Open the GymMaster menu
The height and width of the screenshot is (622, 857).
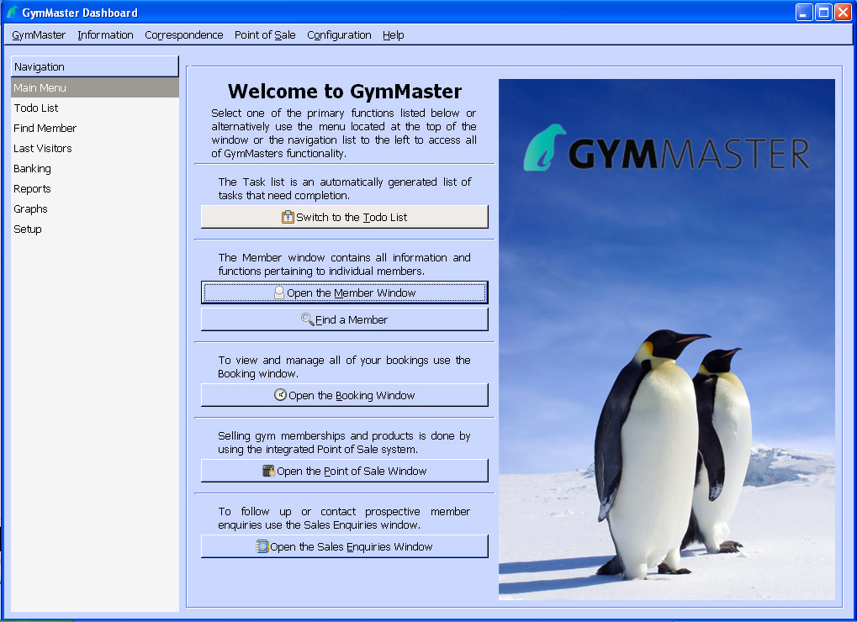(39, 35)
